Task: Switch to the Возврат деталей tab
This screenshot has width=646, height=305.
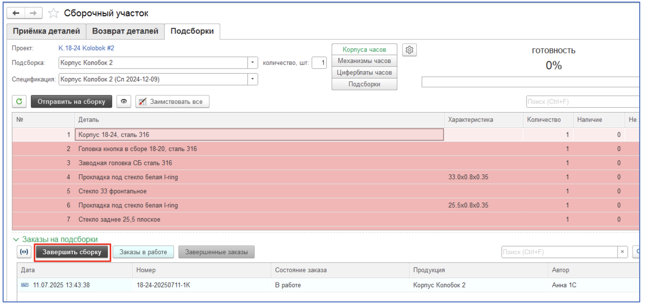Action: click(125, 31)
